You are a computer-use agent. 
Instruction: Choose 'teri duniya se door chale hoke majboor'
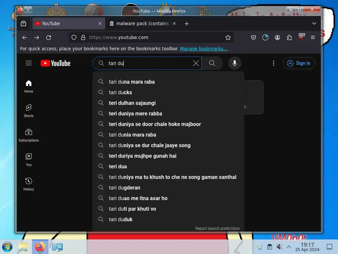click(x=168, y=124)
